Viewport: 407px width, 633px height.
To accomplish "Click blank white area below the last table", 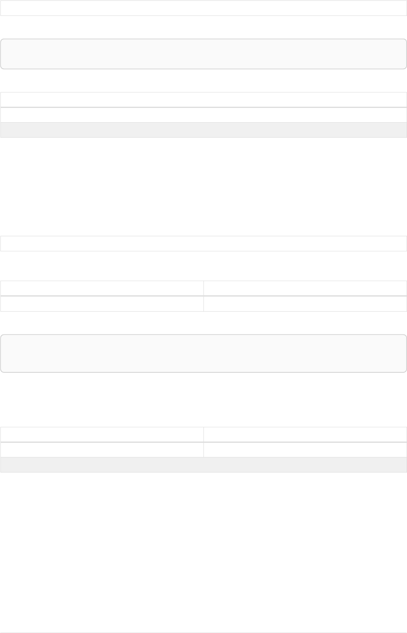I will [203, 552].
